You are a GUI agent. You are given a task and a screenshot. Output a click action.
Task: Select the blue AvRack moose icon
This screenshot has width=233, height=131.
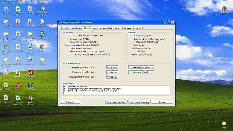pyautogui.click(x=30, y=85)
